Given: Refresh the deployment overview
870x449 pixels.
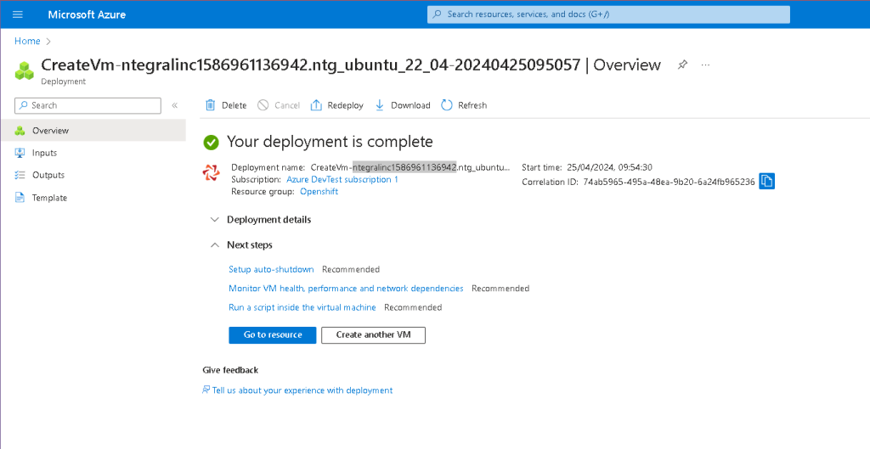Looking at the screenshot, I should pyautogui.click(x=464, y=105).
